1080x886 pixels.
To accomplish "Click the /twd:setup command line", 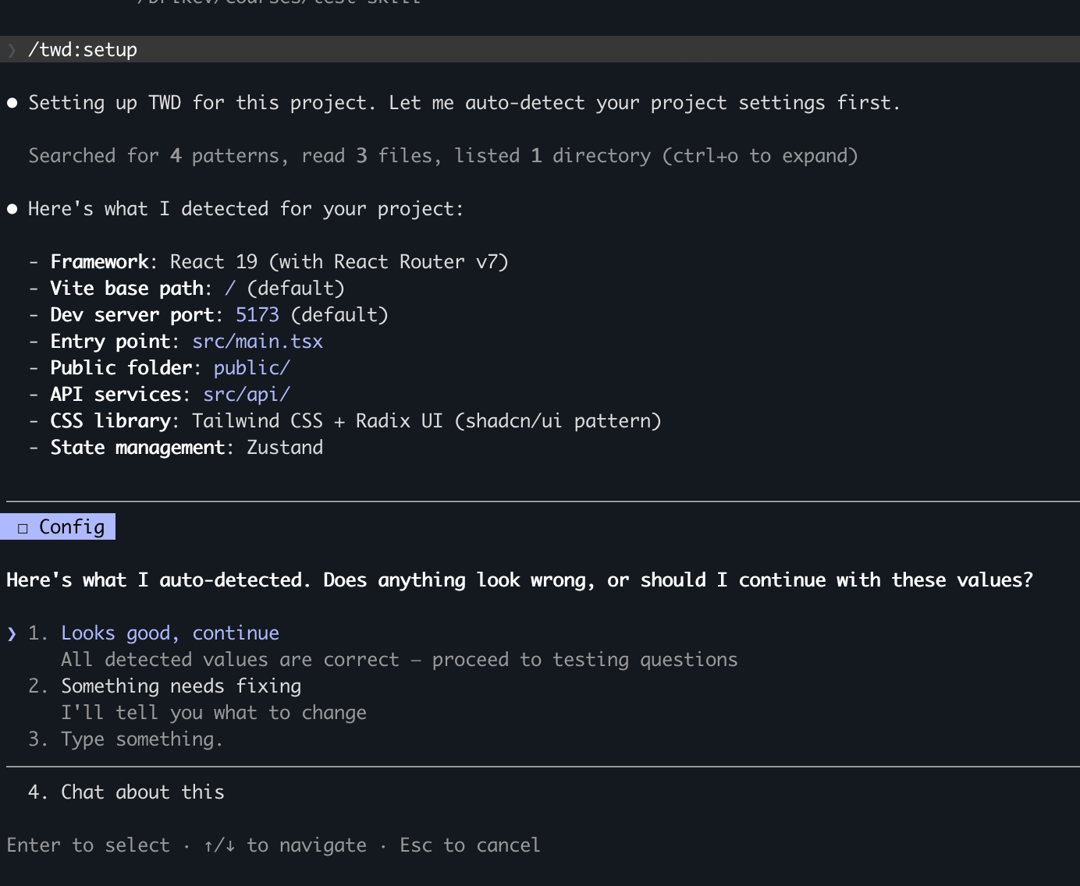I will [x=83, y=50].
